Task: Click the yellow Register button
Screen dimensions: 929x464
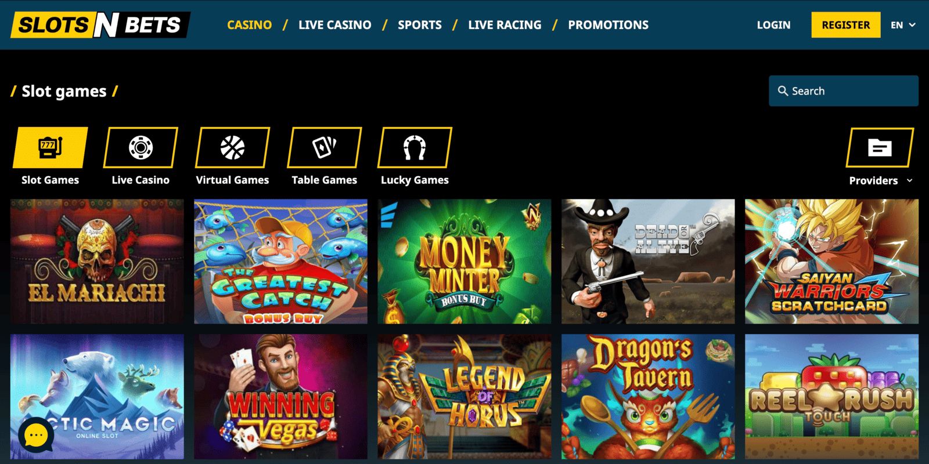Action: (x=846, y=25)
